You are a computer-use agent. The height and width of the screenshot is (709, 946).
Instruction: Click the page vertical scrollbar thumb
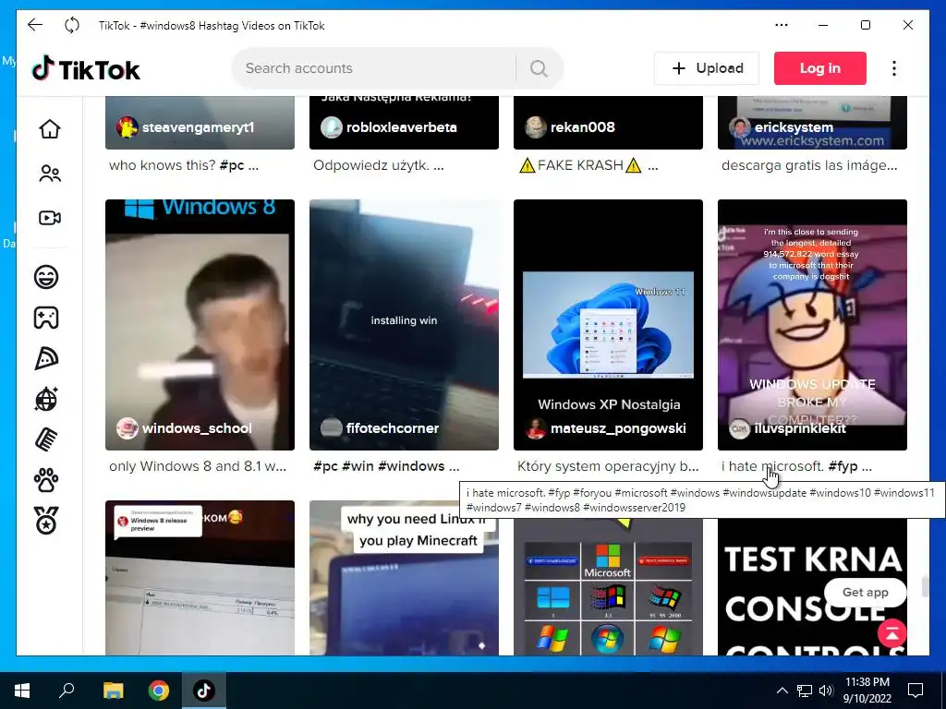[x=924, y=586]
